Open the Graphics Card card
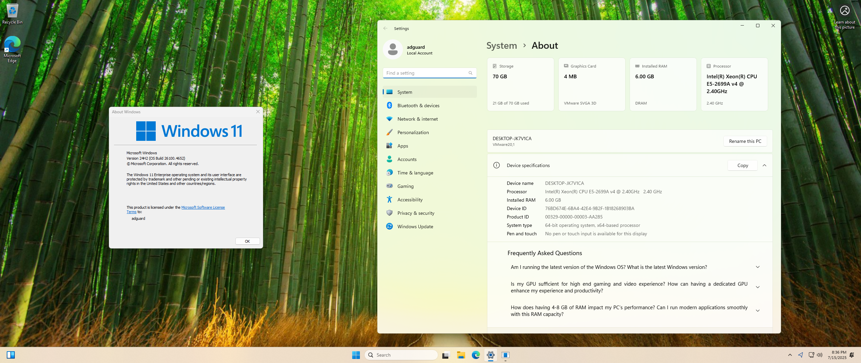 tap(592, 84)
